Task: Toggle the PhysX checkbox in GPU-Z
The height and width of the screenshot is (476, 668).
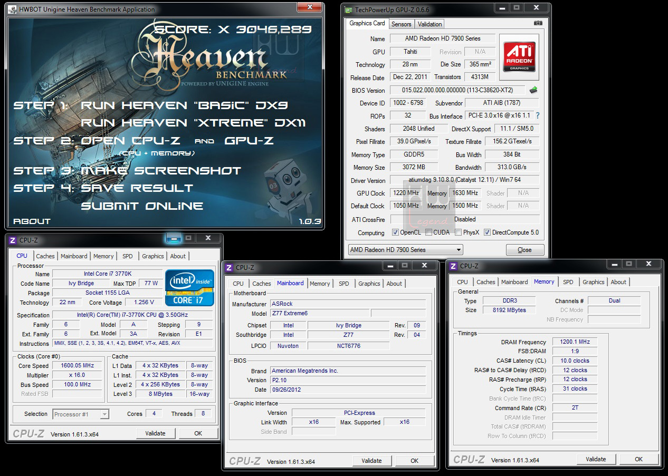Action: tap(459, 232)
